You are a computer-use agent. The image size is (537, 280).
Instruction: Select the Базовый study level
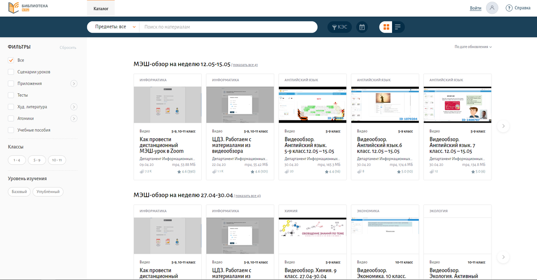point(19,192)
